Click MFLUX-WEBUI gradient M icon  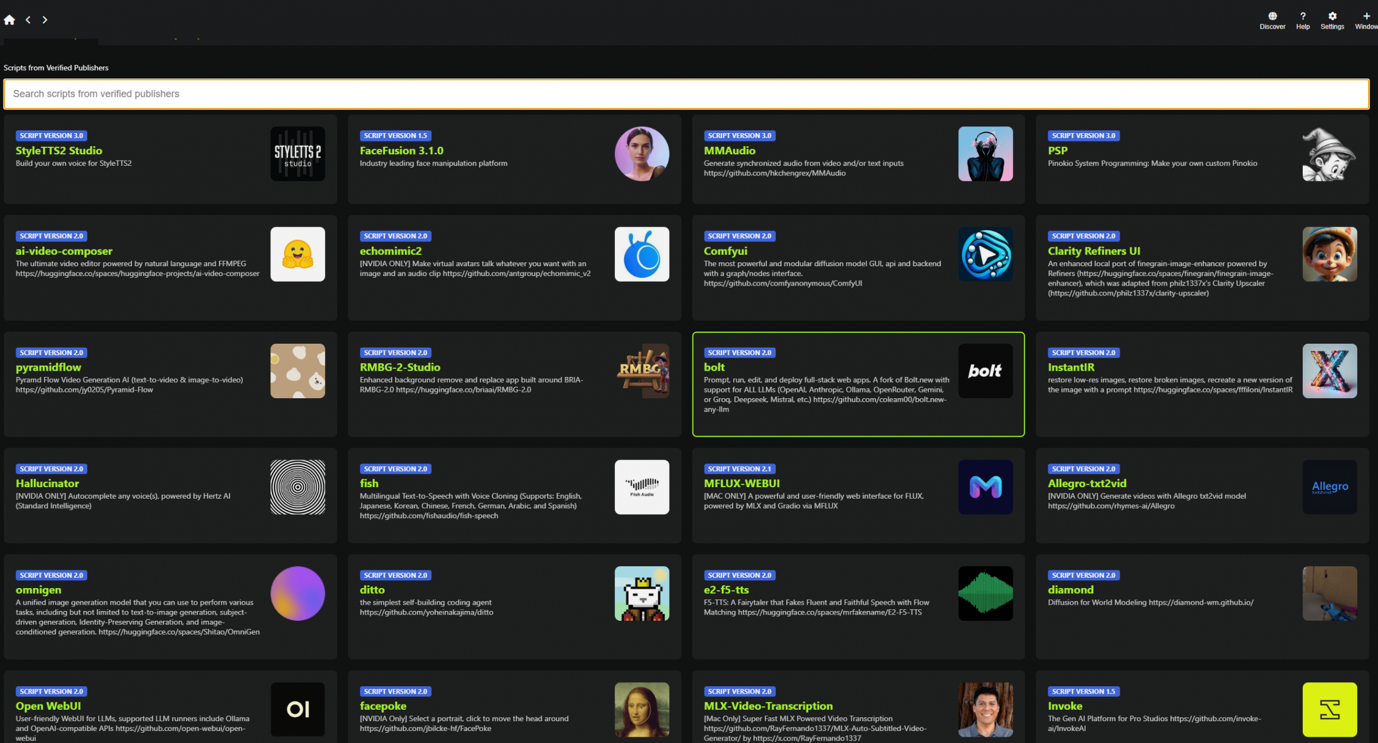(x=985, y=487)
